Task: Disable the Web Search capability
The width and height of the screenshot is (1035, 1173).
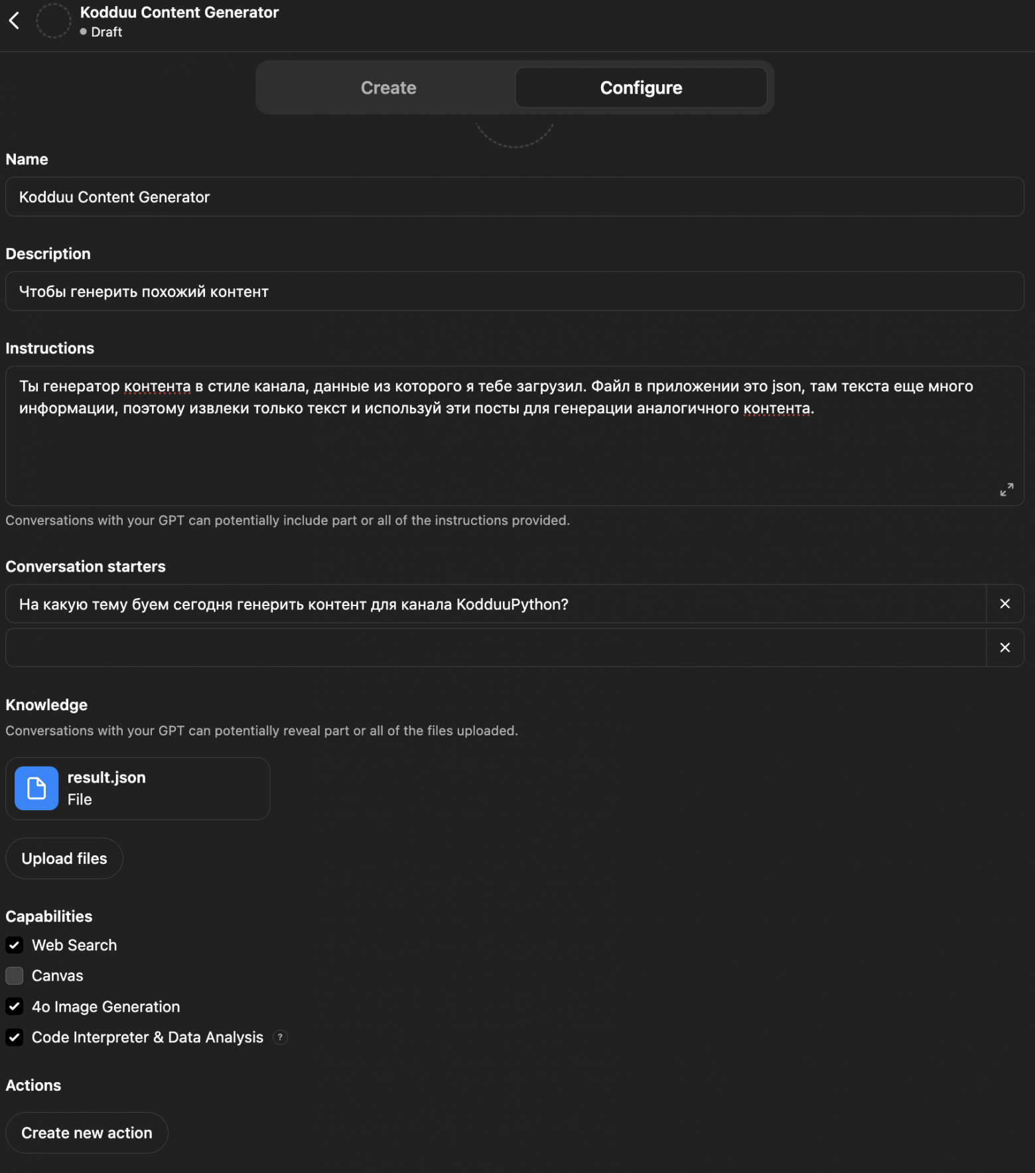Action: pyautogui.click(x=15, y=945)
